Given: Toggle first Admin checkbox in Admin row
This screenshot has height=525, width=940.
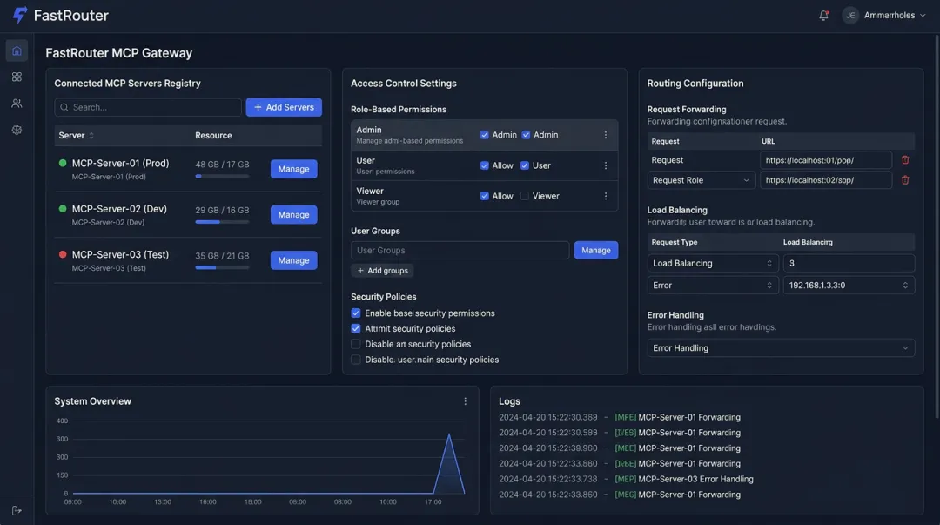Looking at the screenshot, I should 485,135.
